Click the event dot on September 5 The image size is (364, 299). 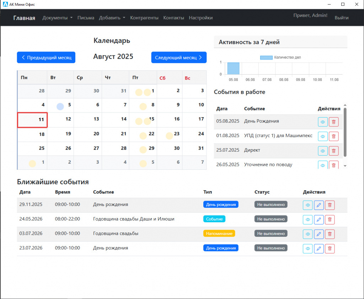pyautogui.click(x=143, y=164)
